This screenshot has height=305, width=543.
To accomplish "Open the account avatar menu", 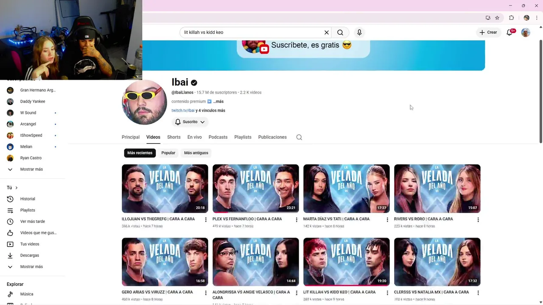I will pos(526,32).
